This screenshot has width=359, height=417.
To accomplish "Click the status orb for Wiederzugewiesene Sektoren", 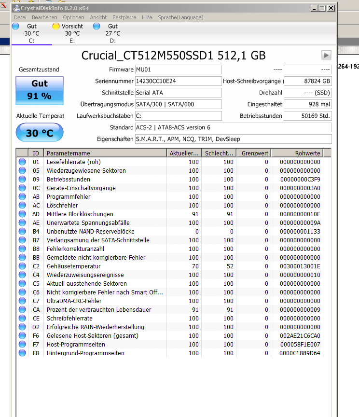I will [22, 170].
